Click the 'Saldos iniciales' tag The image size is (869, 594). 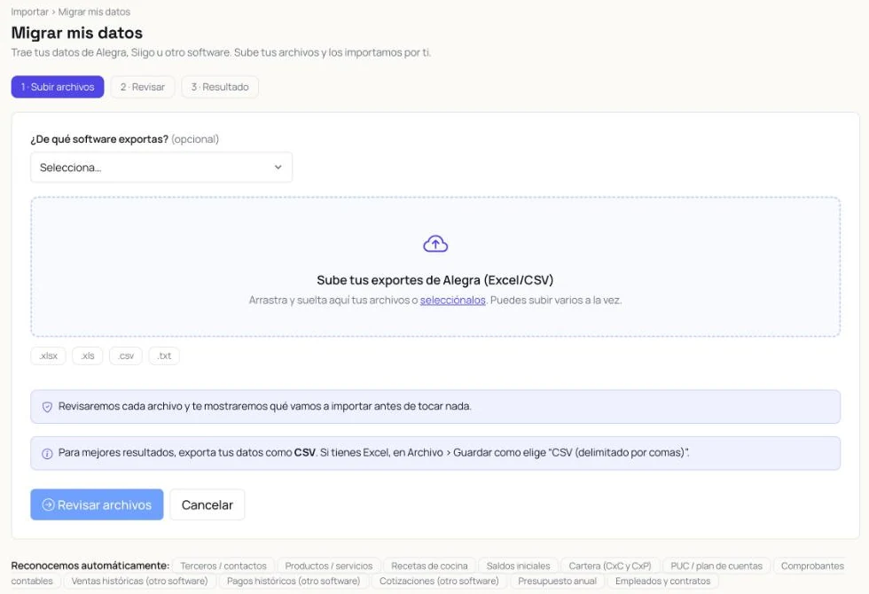tap(518, 566)
